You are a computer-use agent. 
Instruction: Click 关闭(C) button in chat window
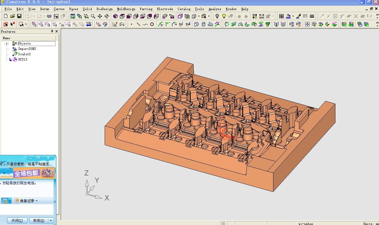point(17,221)
